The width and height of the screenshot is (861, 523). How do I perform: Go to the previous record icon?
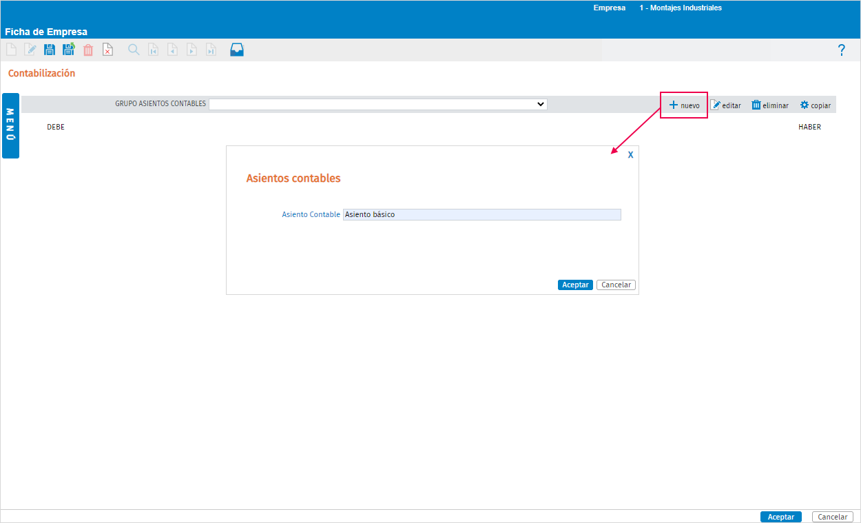(173, 50)
